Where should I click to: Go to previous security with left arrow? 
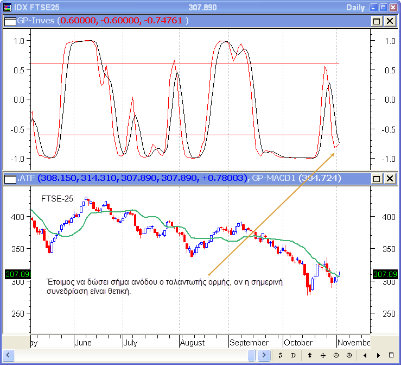[365, 355]
